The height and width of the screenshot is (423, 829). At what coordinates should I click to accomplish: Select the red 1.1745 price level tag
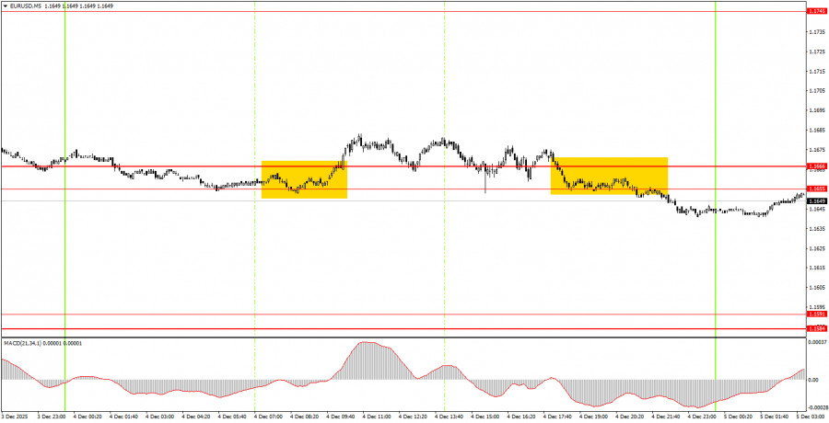(816, 11)
